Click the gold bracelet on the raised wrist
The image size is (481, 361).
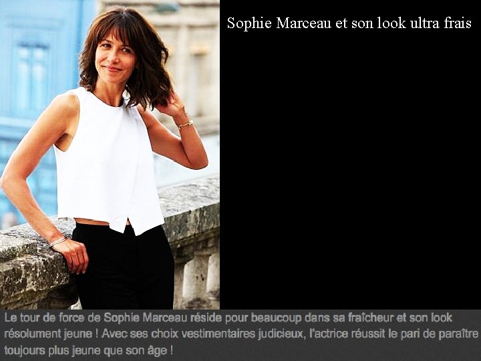(x=186, y=124)
